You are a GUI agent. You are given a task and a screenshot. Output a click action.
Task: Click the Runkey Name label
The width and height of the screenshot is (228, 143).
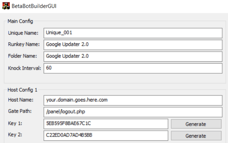(x=24, y=44)
